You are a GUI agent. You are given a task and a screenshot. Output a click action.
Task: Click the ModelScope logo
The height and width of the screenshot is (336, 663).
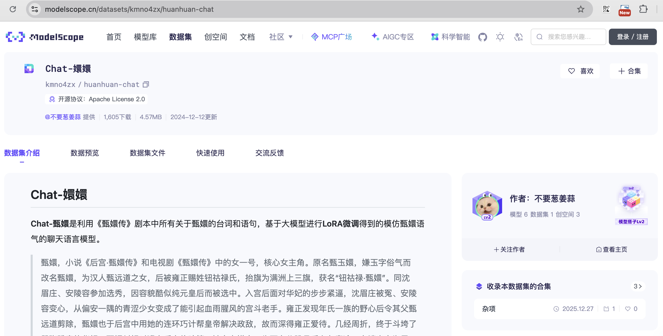[x=44, y=37]
